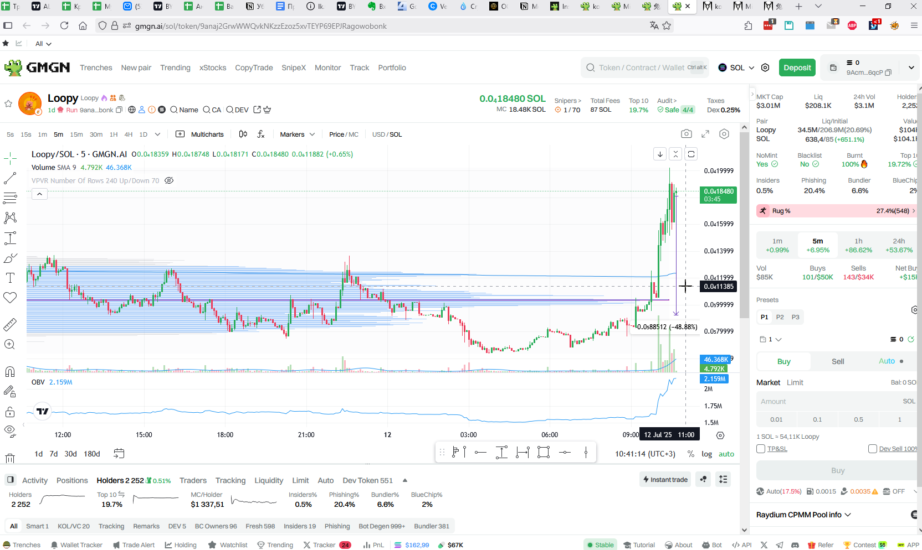Open the go-to-date calendar icon
This screenshot has width=922, height=550.
[119, 454]
